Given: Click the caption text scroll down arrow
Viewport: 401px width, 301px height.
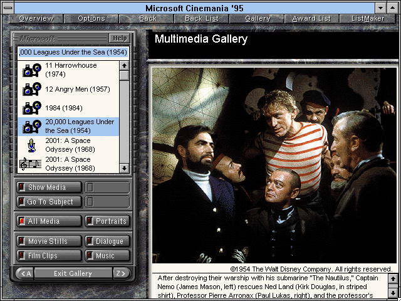Looking at the screenshot, I should tap(393, 293).
